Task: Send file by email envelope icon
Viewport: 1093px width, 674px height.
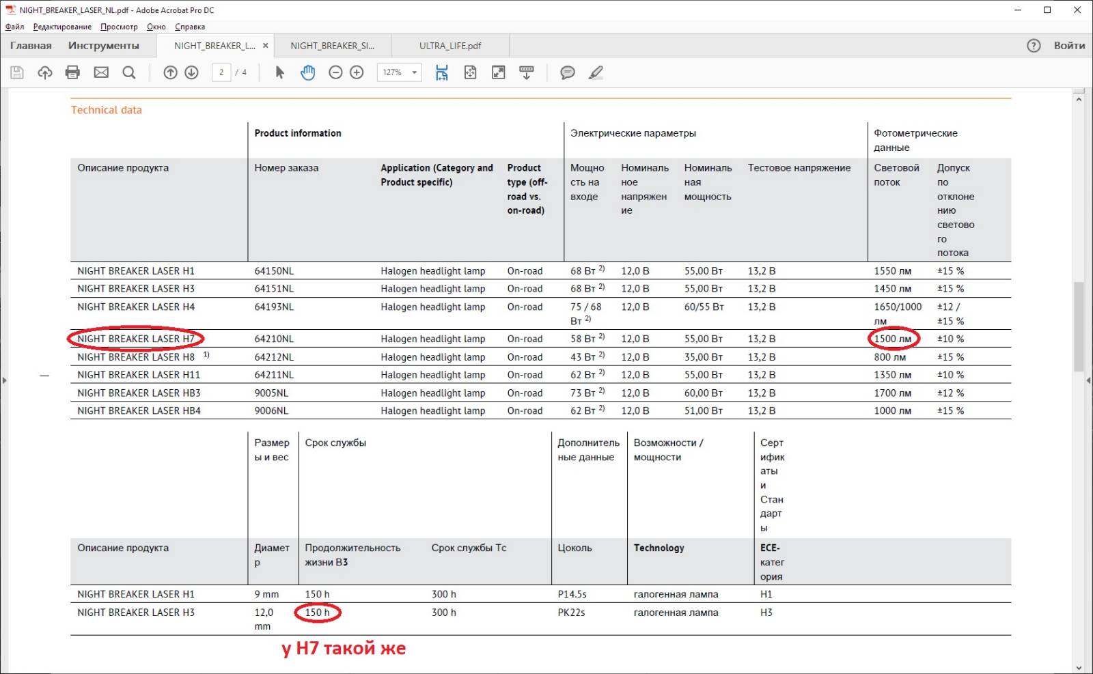Action: [101, 72]
